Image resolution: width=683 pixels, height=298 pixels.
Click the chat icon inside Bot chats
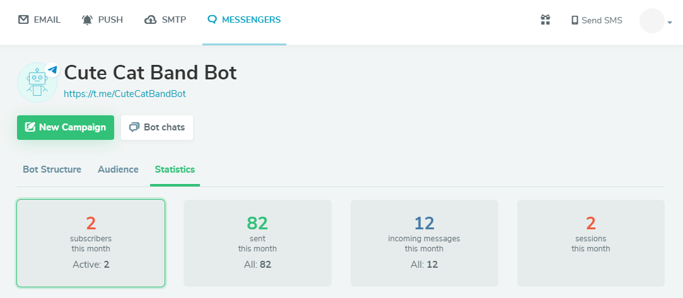point(134,127)
